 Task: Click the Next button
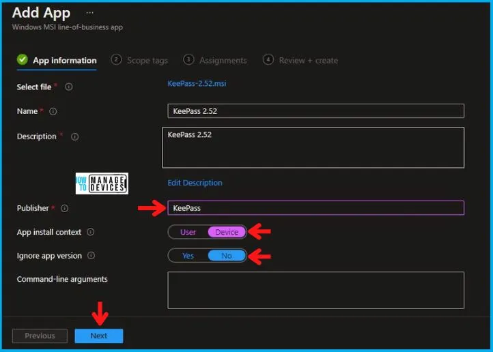coord(99,336)
